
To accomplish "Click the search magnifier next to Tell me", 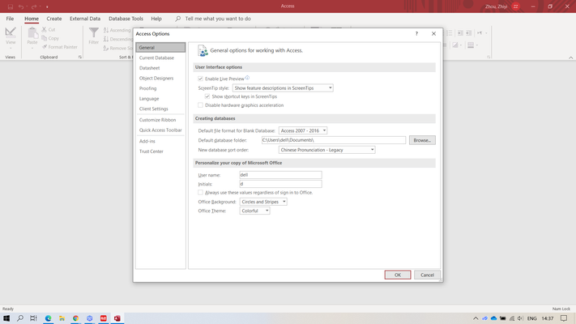I will pos(177,19).
